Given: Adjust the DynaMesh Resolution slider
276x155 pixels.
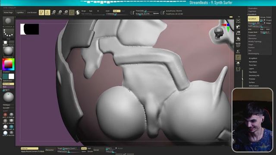Looking at the screenshot, I should tap(257, 23).
